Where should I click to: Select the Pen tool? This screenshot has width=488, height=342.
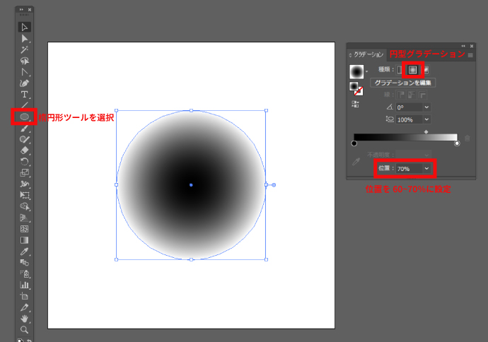click(24, 83)
